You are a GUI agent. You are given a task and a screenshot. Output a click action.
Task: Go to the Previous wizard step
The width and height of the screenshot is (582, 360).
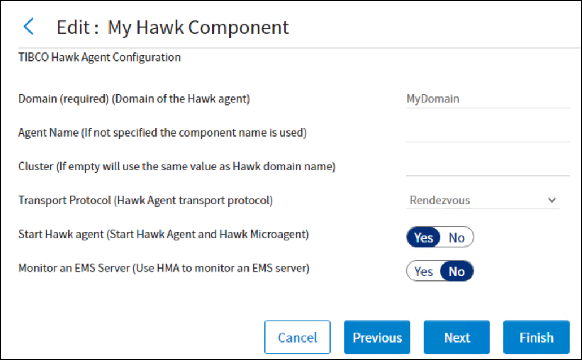click(377, 337)
